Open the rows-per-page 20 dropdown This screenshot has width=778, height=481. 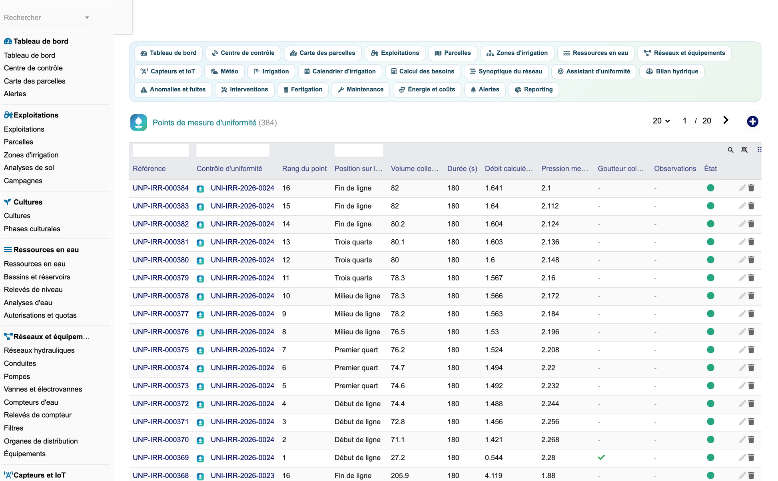point(661,121)
